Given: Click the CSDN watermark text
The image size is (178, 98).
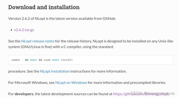Looking at the screenshot, I should coord(153,93).
